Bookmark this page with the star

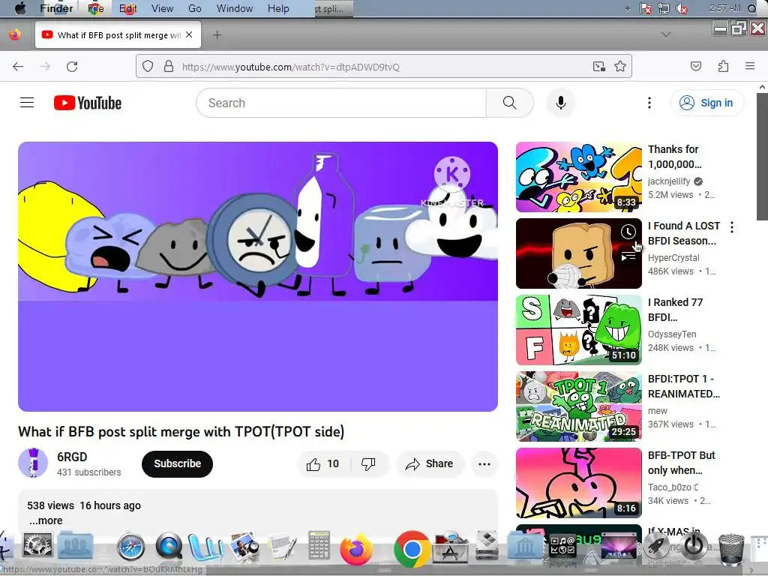pyautogui.click(x=620, y=66)
